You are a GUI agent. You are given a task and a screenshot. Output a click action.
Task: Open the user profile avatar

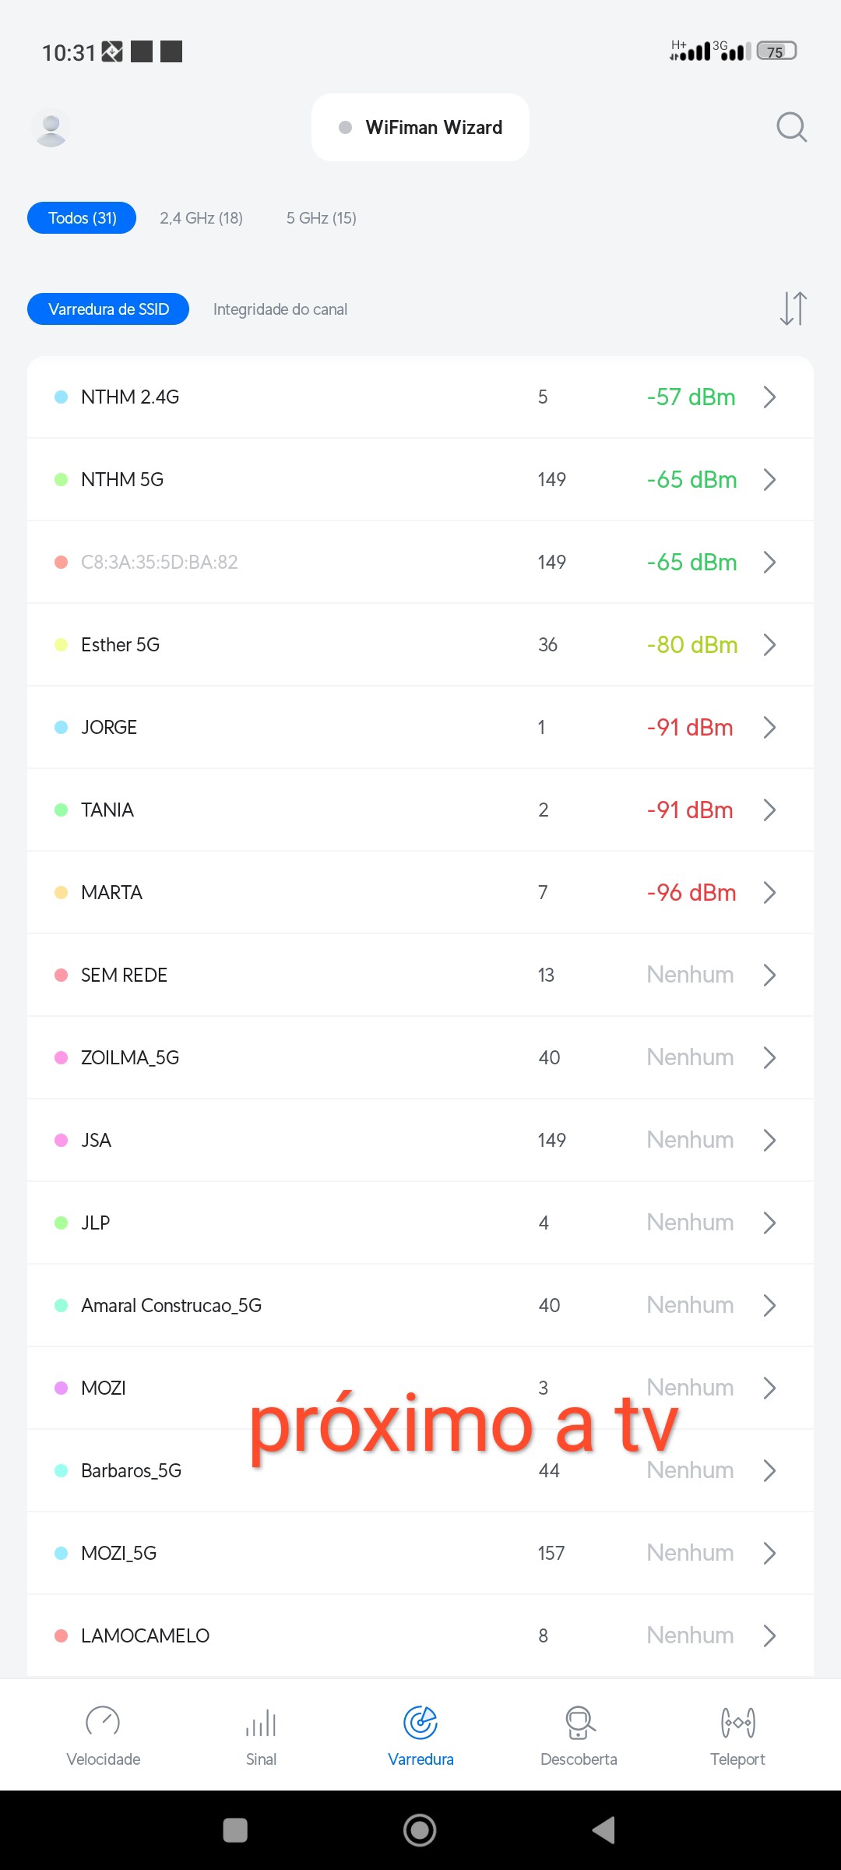pyautogui.click(x=51, y=128)
